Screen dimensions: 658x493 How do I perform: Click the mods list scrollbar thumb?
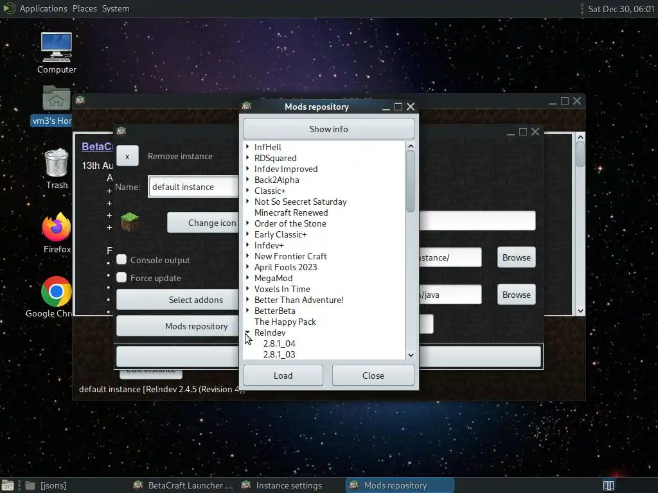pyautogui.click(x=411, y=181)
